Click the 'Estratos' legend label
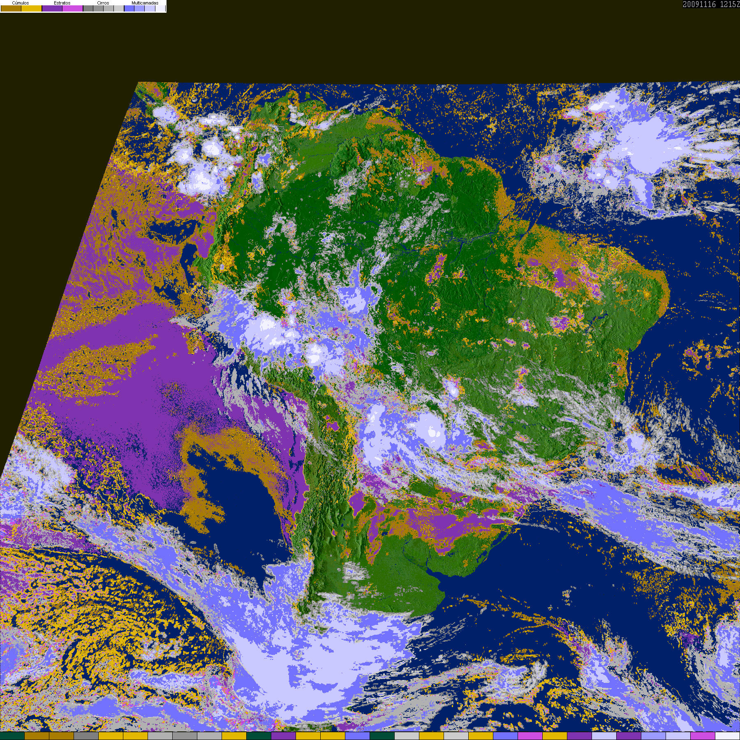Screen dimensions: 740x740 (62, 3)
